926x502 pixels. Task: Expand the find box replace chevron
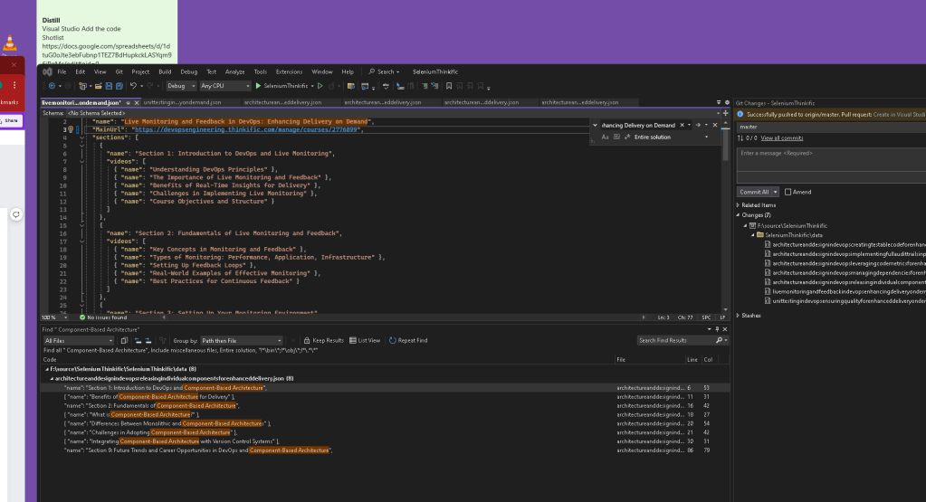click(595, 125)
